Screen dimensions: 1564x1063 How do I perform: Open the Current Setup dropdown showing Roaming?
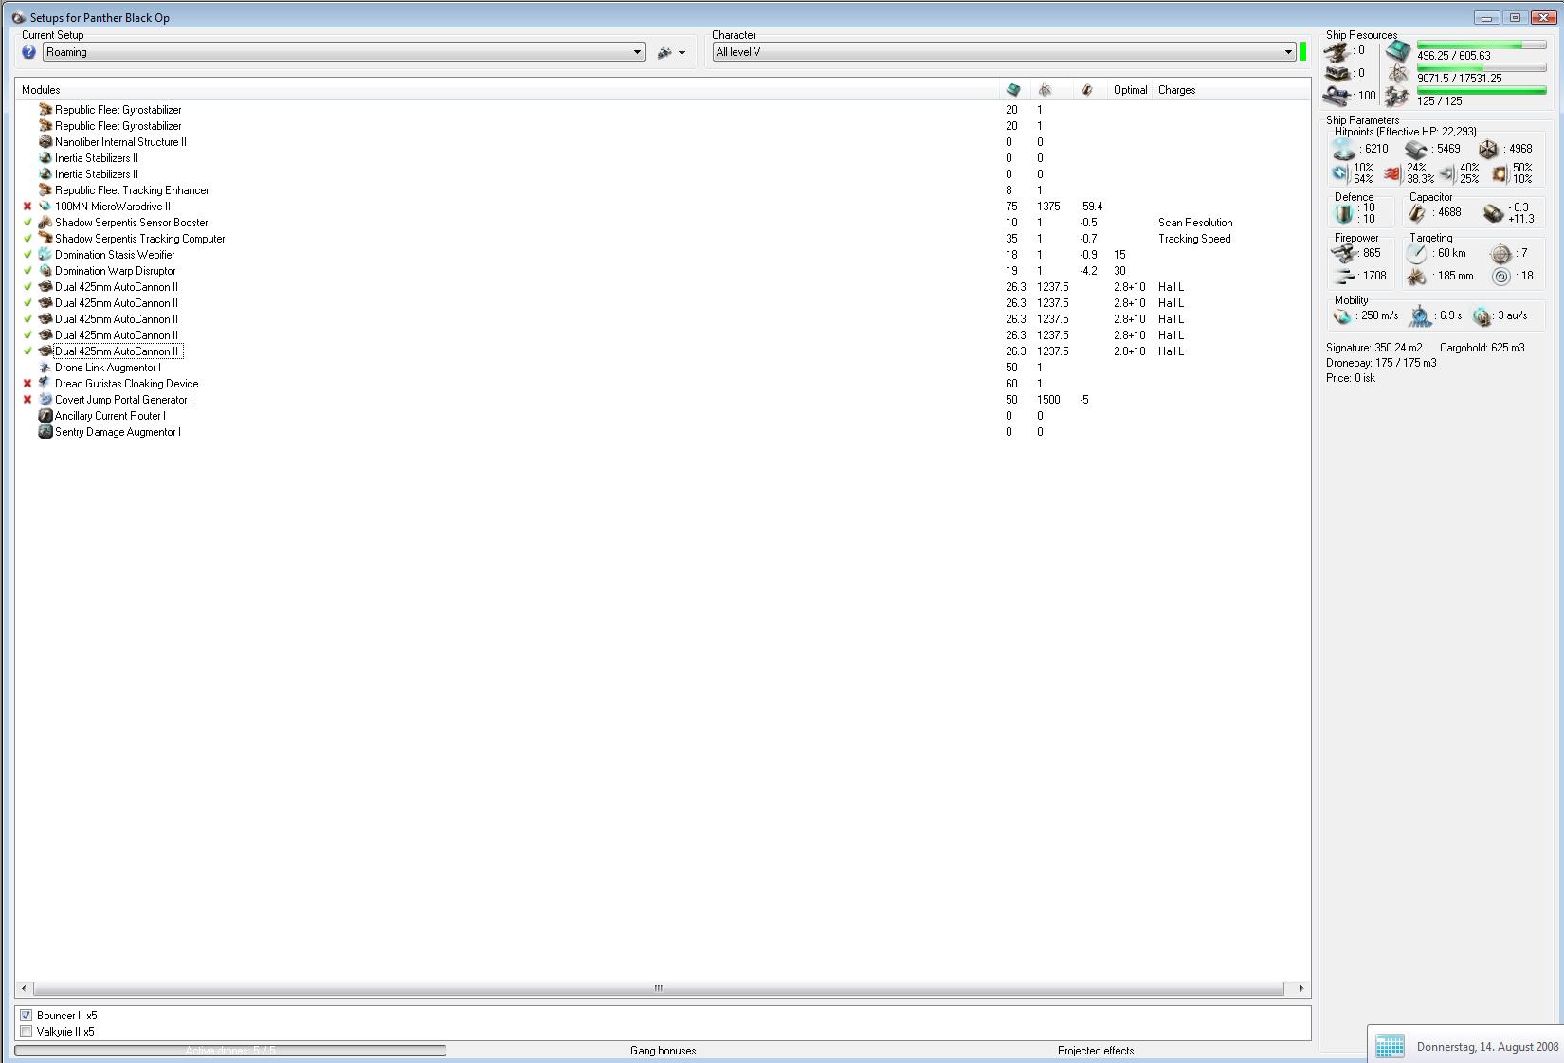click(x=344, y=52)
